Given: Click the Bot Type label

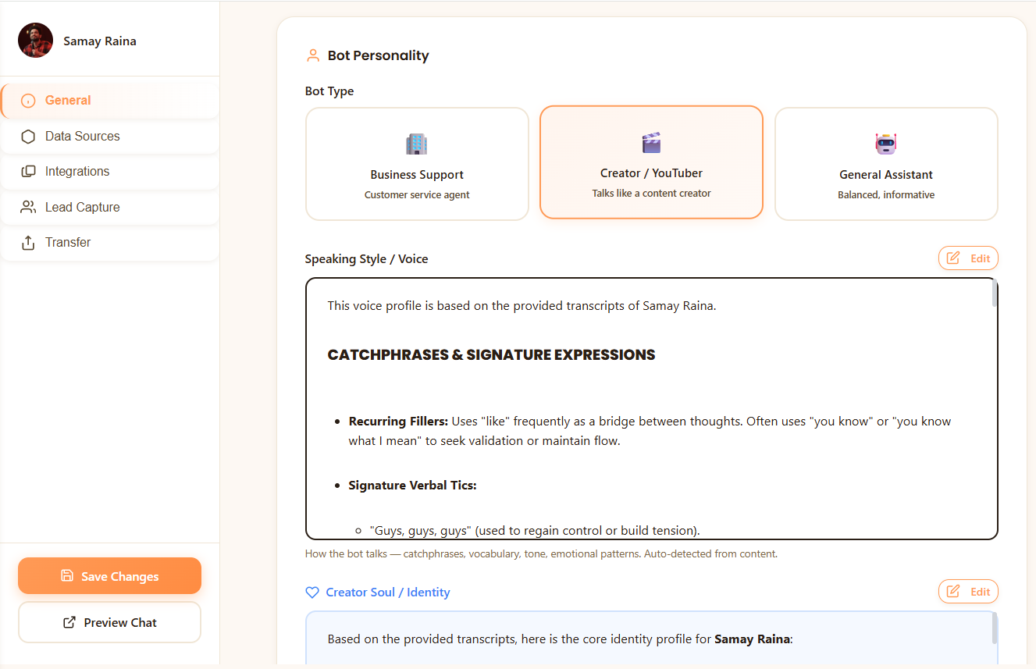Looking at the screenshot, I should point(329,91).
